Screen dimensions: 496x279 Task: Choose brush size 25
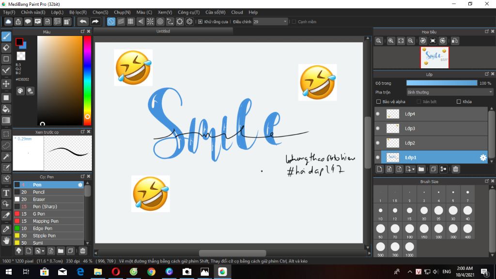[439, 212]
